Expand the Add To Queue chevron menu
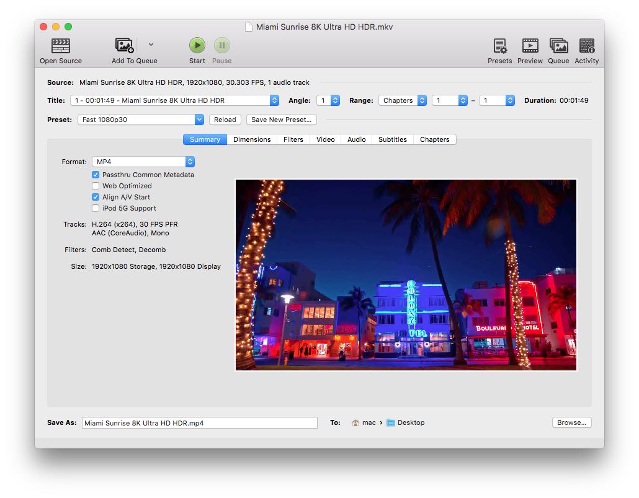This screenshot has height=498, width=639. (150, 45)
